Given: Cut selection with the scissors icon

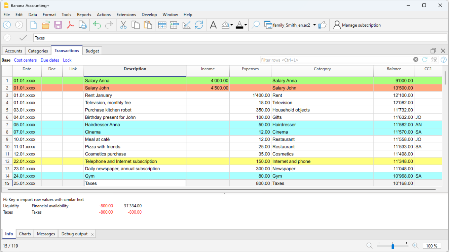Looking at the screenshot, I should pos(123,25).
